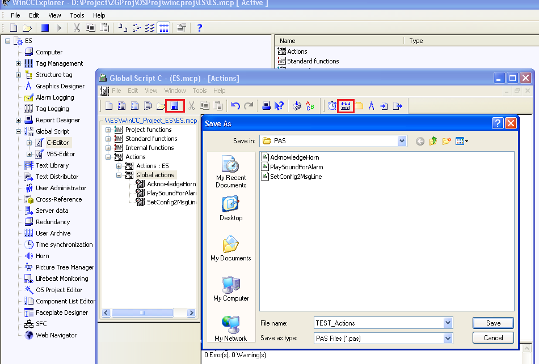
Task: Click Create new folder icon in Save As
Action: pos(446,141)
